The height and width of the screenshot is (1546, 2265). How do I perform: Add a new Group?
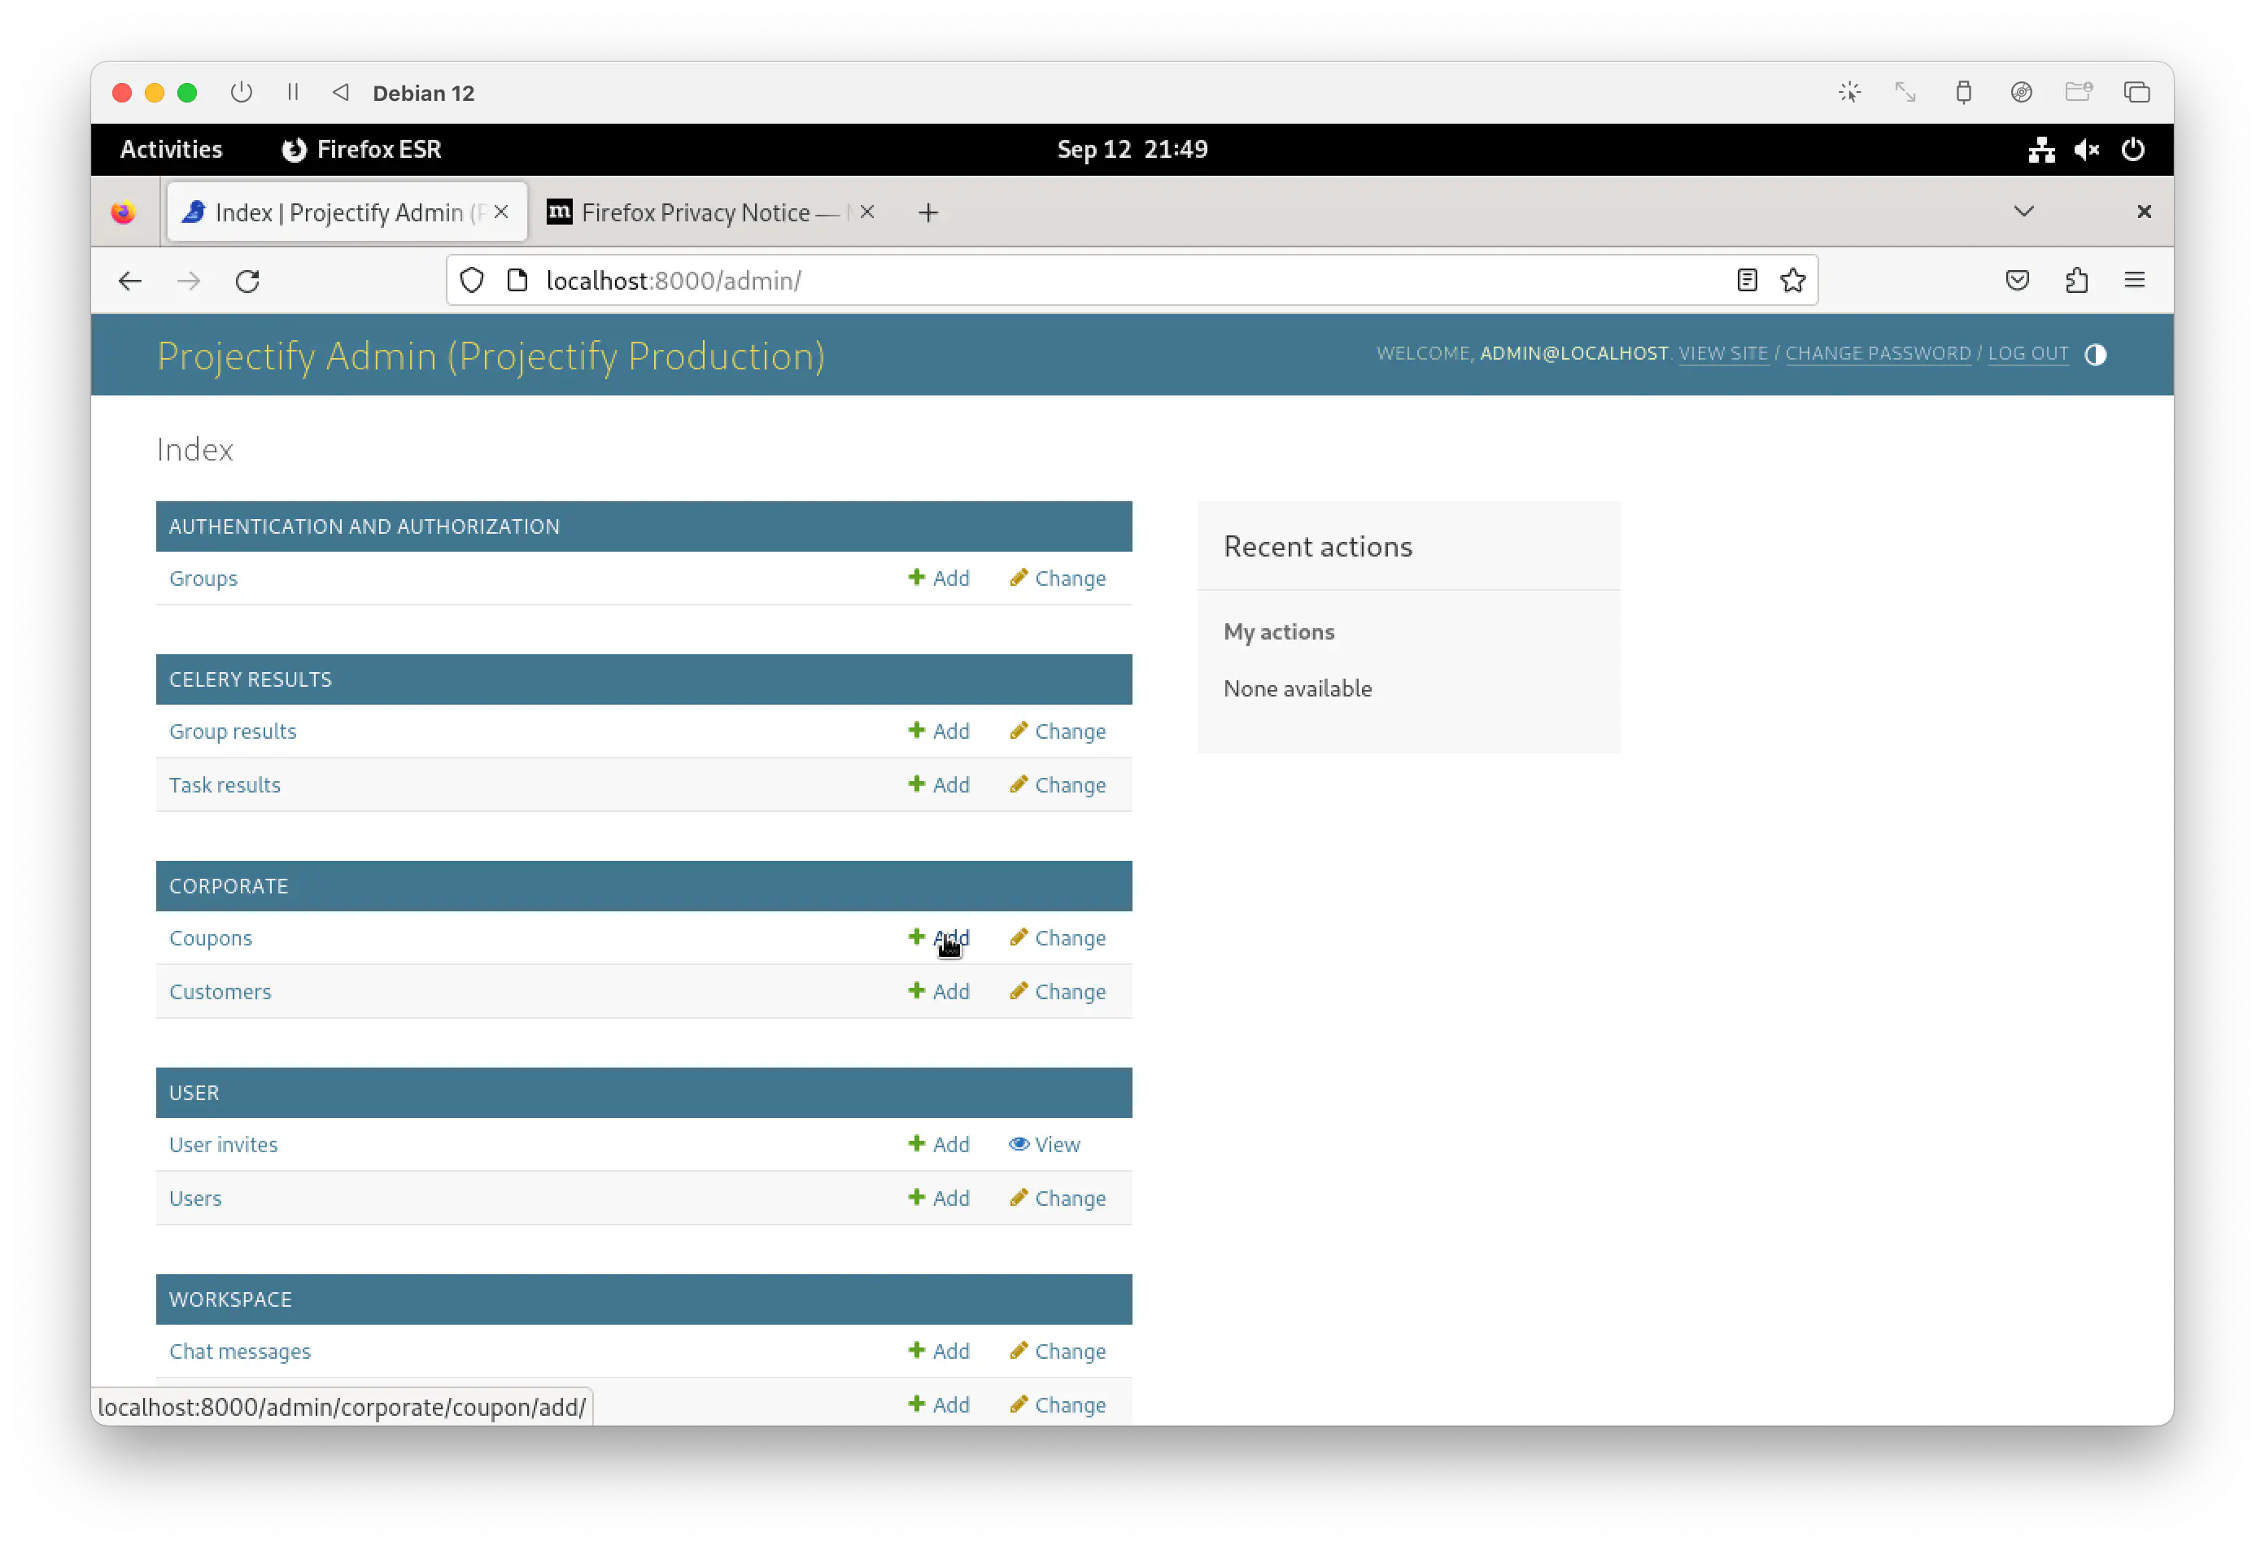939,578
